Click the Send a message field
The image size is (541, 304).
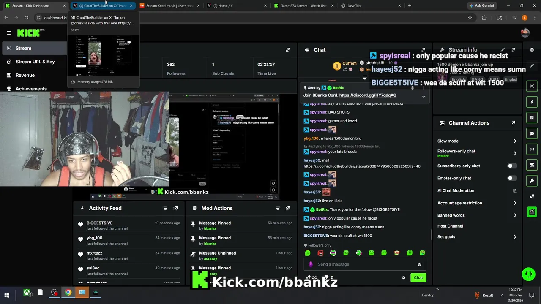tap(365, 264)
